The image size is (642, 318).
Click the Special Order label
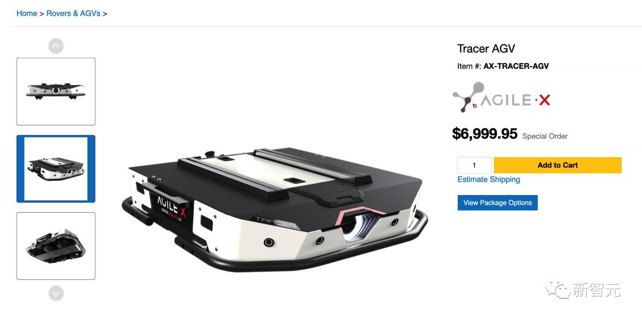pos(545,136)
